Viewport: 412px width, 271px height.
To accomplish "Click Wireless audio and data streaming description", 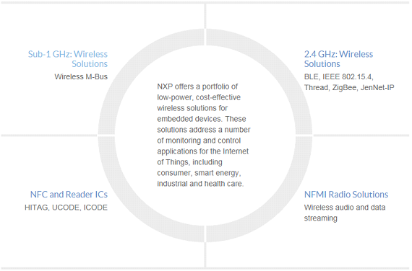I will (x=345, y=213).
